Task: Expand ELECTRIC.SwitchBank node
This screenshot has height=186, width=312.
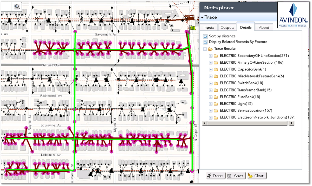Action: click(211, 83)
